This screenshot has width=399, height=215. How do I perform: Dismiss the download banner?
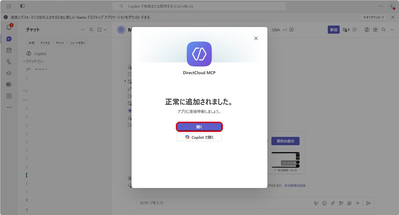(393, 17)
